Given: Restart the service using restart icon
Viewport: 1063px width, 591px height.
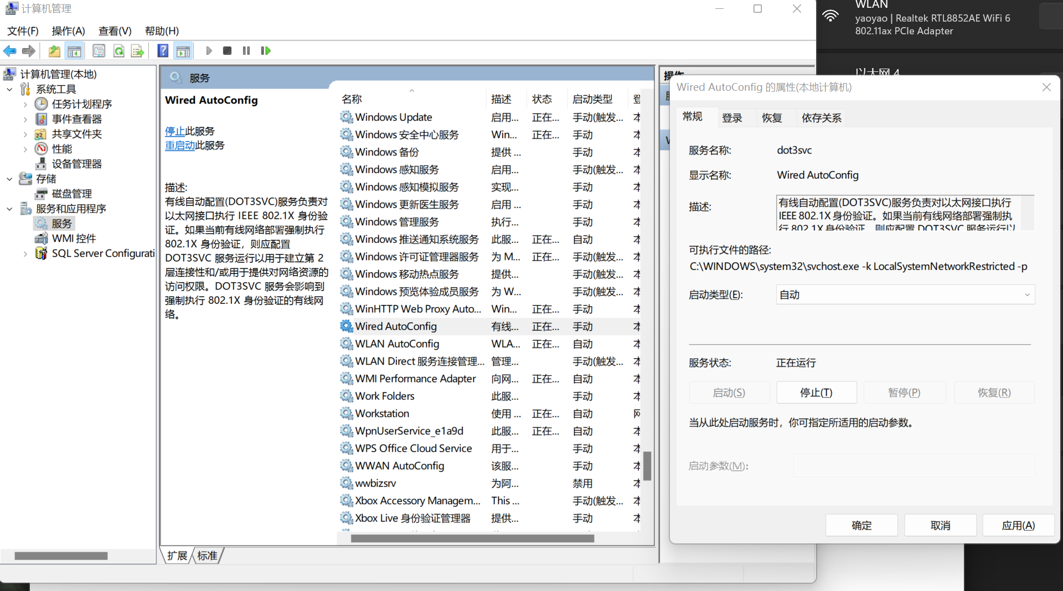Looking at the screenshot, I should tap(266, 50).
